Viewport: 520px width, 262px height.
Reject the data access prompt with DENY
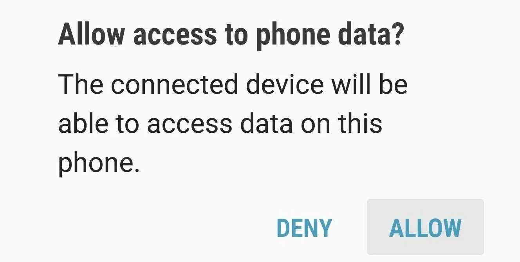[x=304, y=228]
